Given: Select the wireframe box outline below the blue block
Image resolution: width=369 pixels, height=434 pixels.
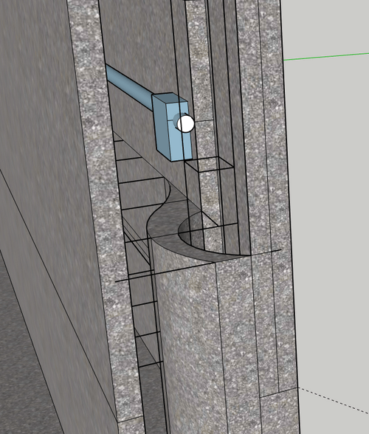Looking at the screenshot, I should click(x=209, y=164).
